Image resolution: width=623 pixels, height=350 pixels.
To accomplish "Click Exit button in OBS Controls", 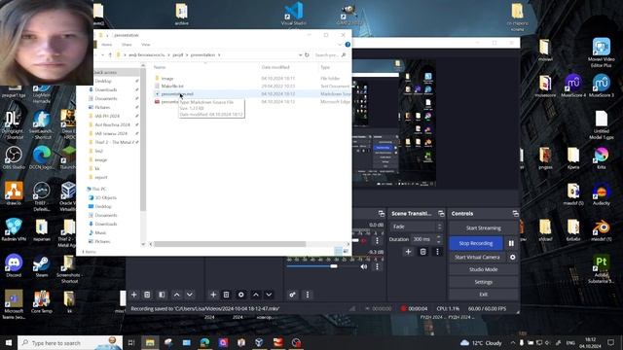I will 484,295.
